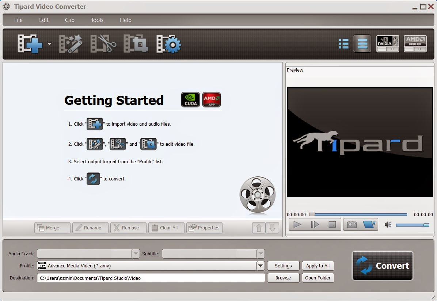437x301 pixels.
Task: Toggle AMD Radeon acceleration
Action: (x=415, y=44)
